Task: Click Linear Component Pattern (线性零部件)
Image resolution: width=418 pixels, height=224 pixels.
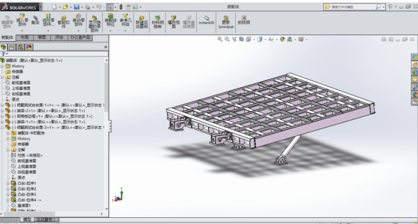Action: pyautogui.click(x=48, y=20)
